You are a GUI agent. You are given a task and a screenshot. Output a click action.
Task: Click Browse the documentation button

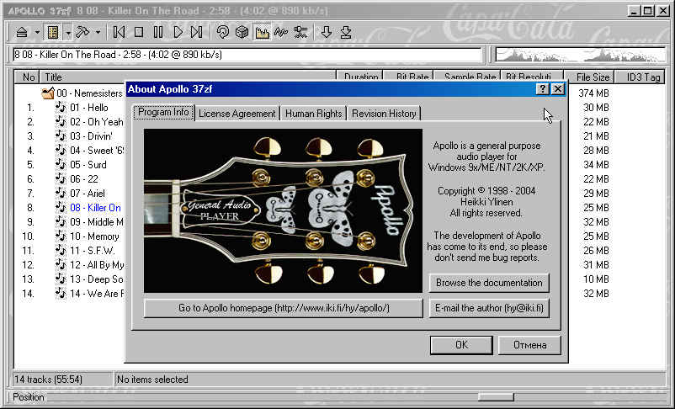point(489,283)
